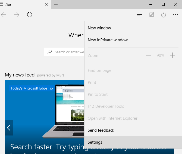Click the 'powered by MSN' text
Viewport: 182px width, 154px height.
tap(51, 75)
